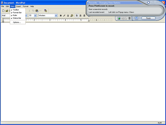Select Align Left
This screenshot has width=166, height=125.
coord(77,16)
